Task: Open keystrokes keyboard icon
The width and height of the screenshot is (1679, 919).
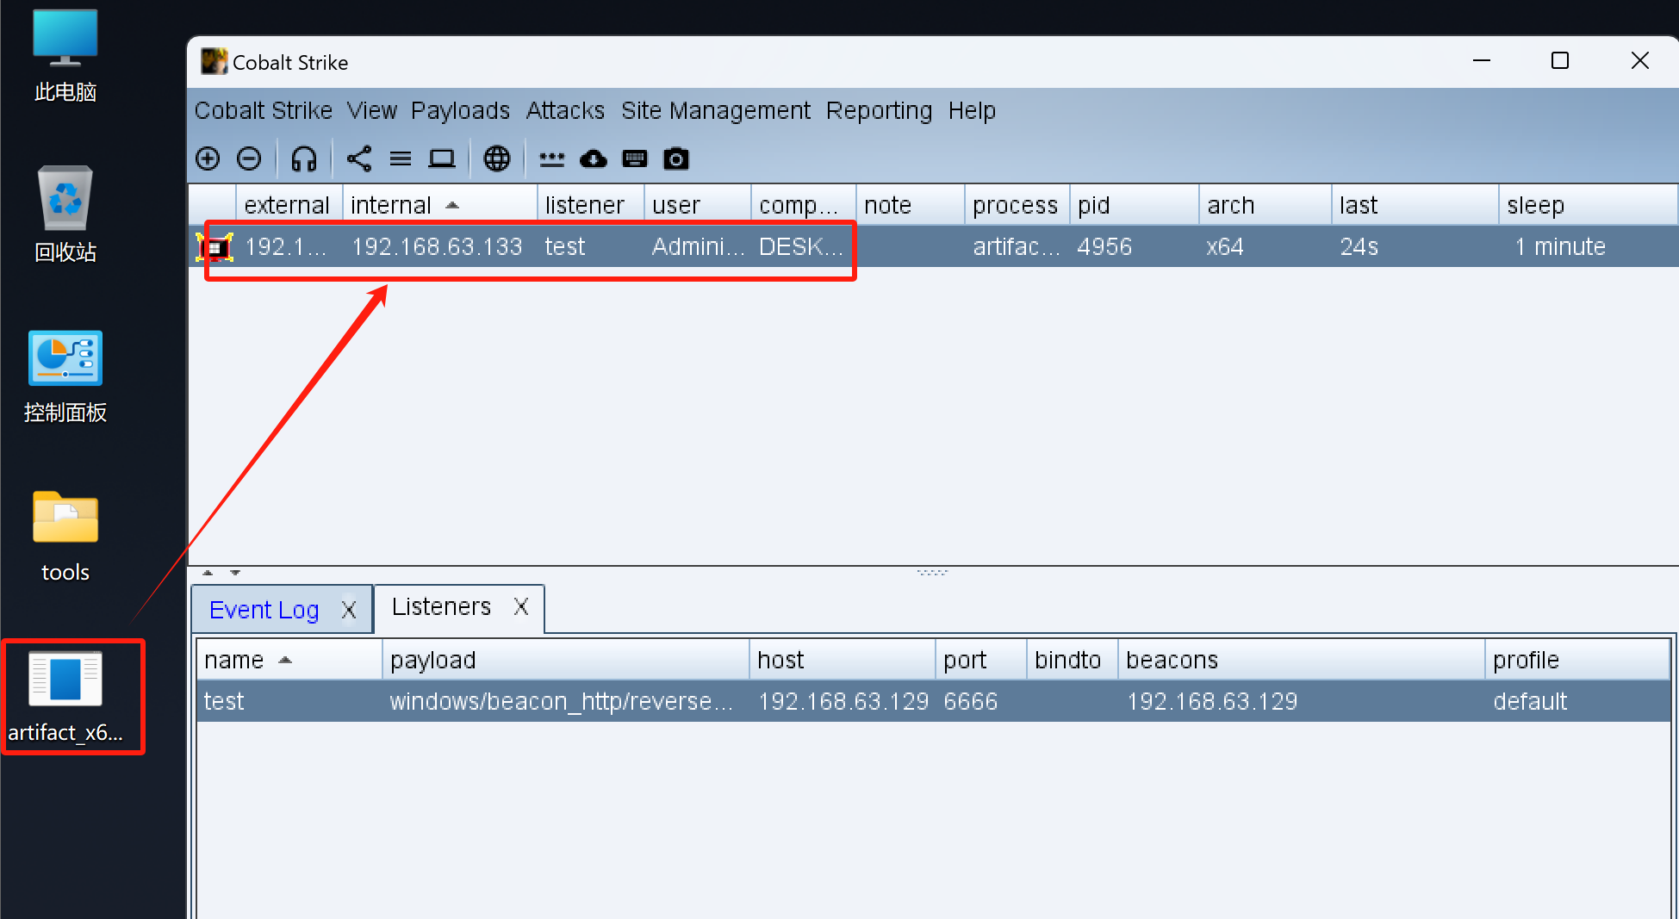Action: (635, 158)
